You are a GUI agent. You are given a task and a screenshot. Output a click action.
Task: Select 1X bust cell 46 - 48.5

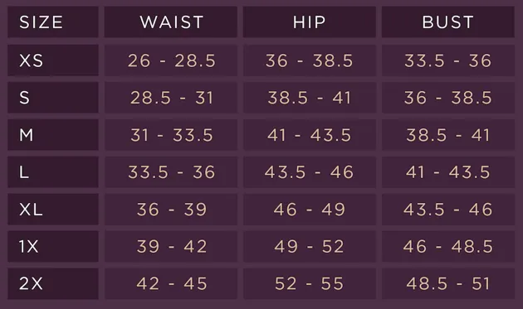coord(448,246)
